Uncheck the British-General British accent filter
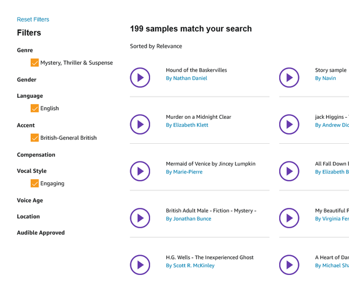This screenshot has height=283, width=349. click(x=35, y=138)
